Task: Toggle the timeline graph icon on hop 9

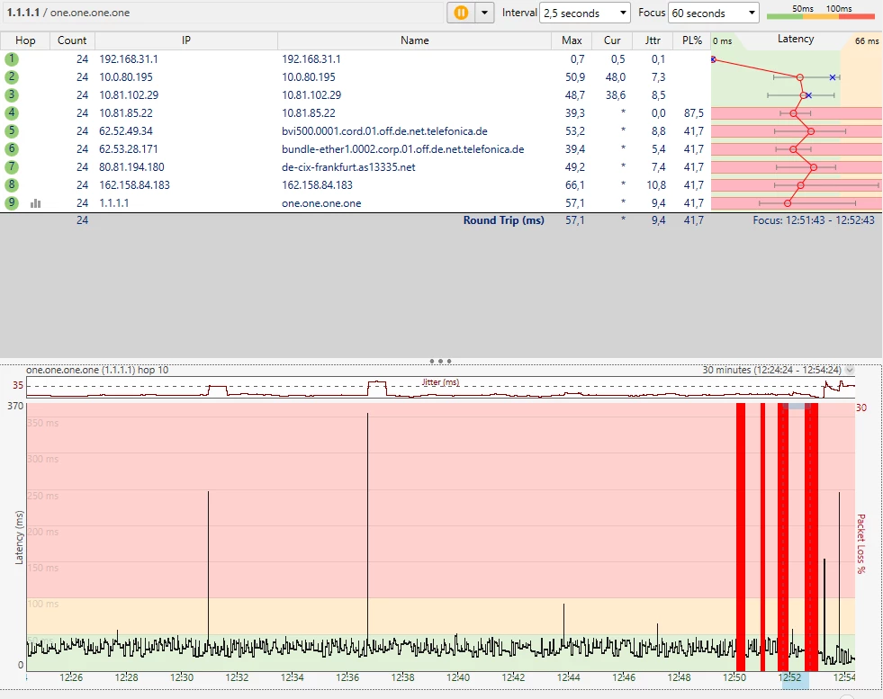Action: click(35, 203)
